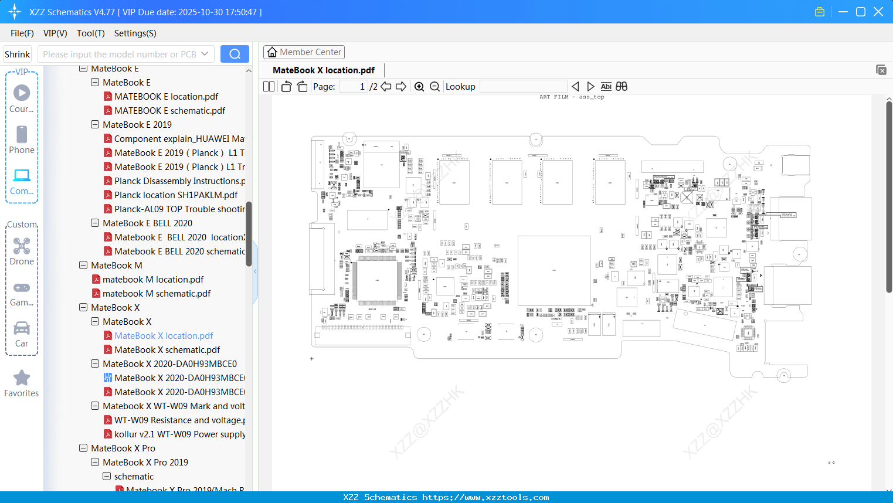Collapse the top-level MateBook X folder
Screen dimensions: 893x503
coord(83,307)
